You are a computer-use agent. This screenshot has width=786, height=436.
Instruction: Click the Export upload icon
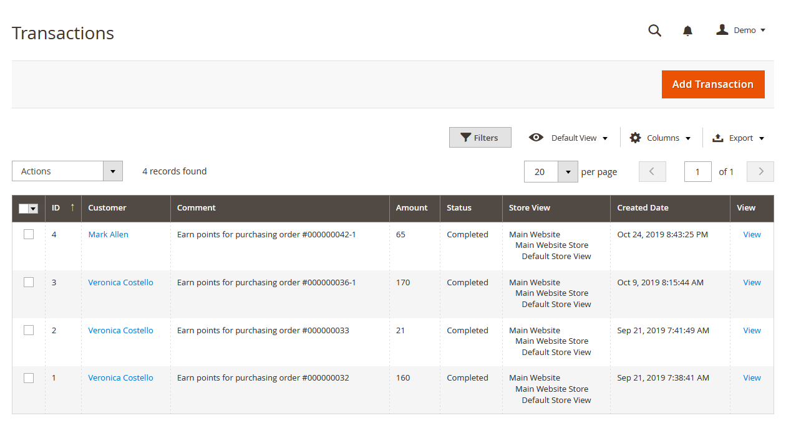point(717,138)
